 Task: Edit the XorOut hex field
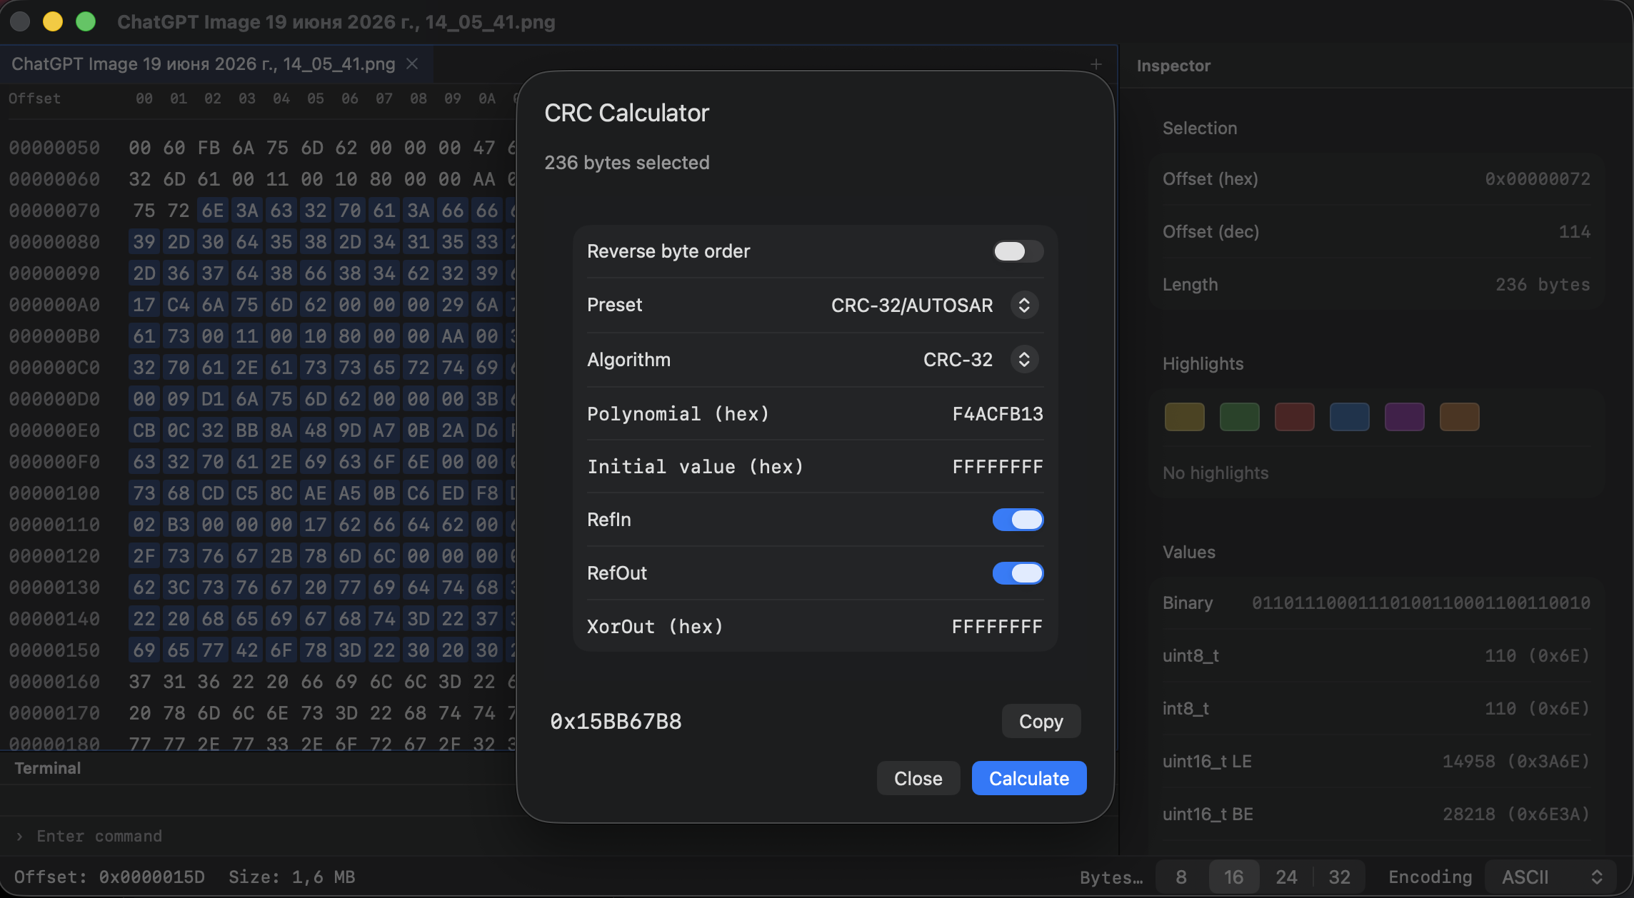point(998,627)
